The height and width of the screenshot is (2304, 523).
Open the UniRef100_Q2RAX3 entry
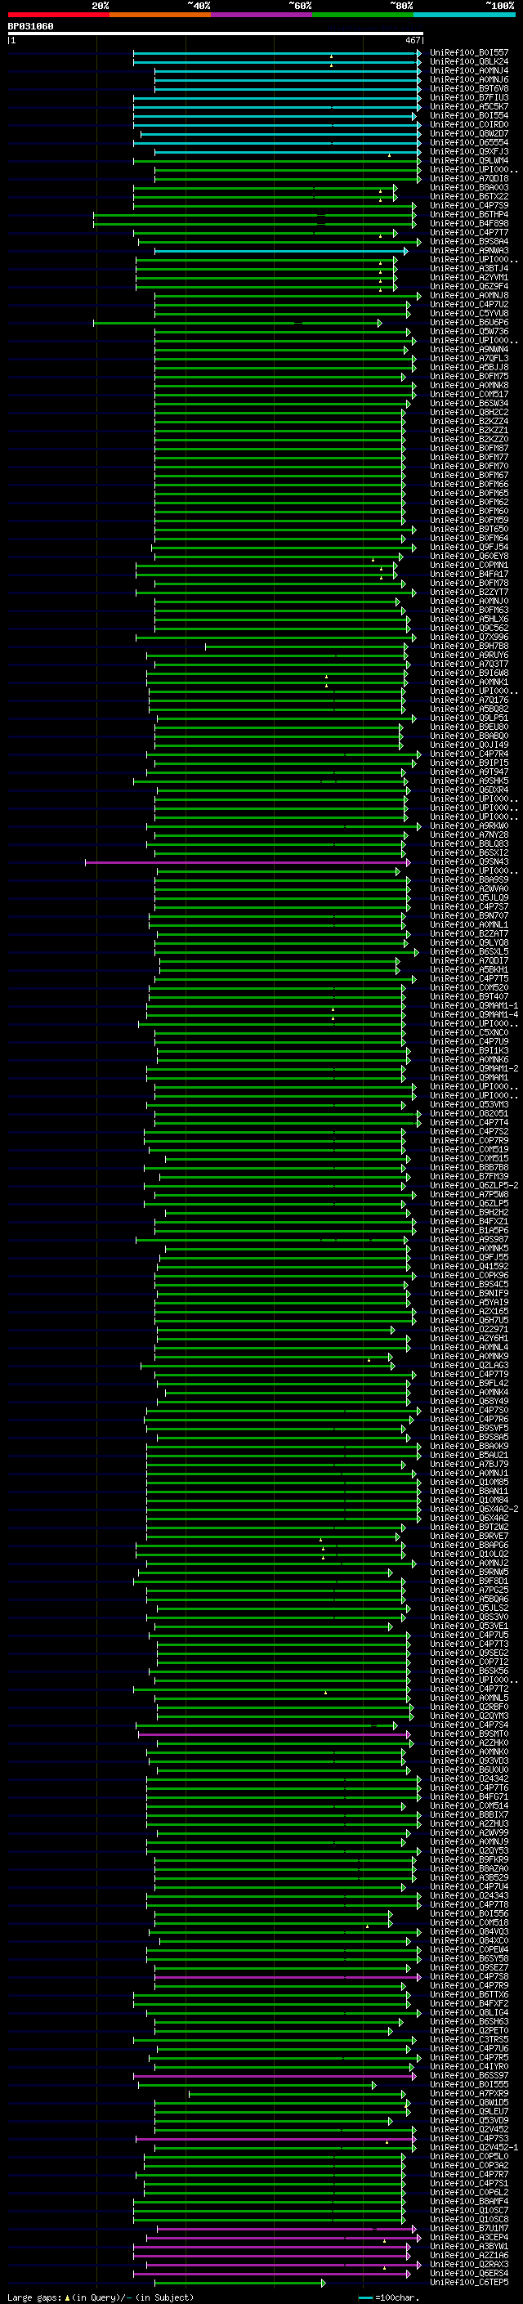pos(468,2265)
